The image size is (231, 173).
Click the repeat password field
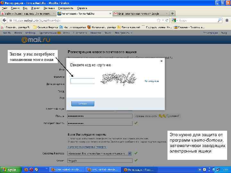100,123
